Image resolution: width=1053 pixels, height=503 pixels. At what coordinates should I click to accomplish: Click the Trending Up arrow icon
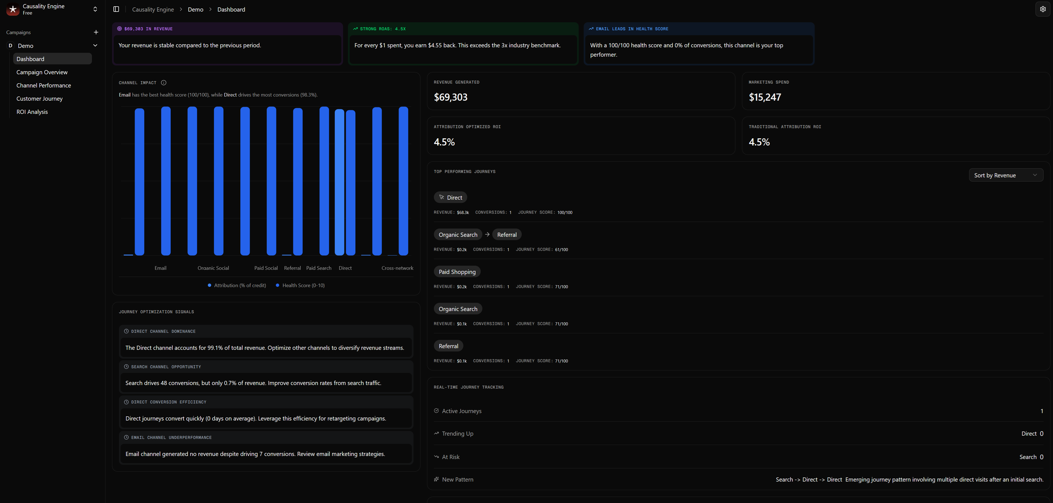point(436,433)
